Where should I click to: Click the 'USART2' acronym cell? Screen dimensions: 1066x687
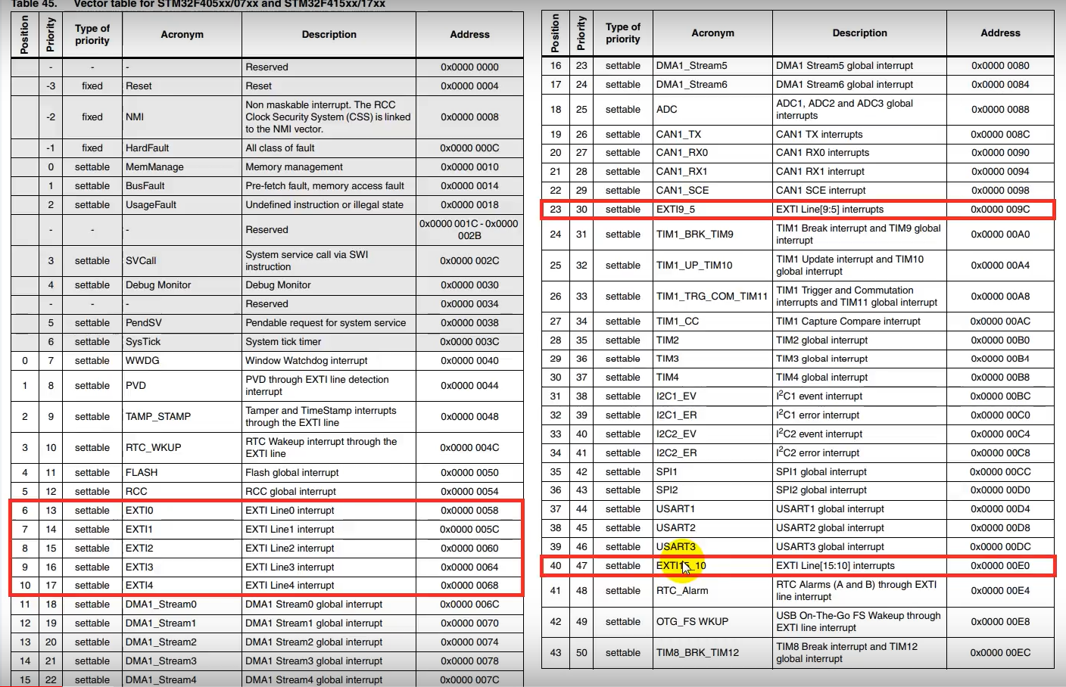tap(712, 527)
